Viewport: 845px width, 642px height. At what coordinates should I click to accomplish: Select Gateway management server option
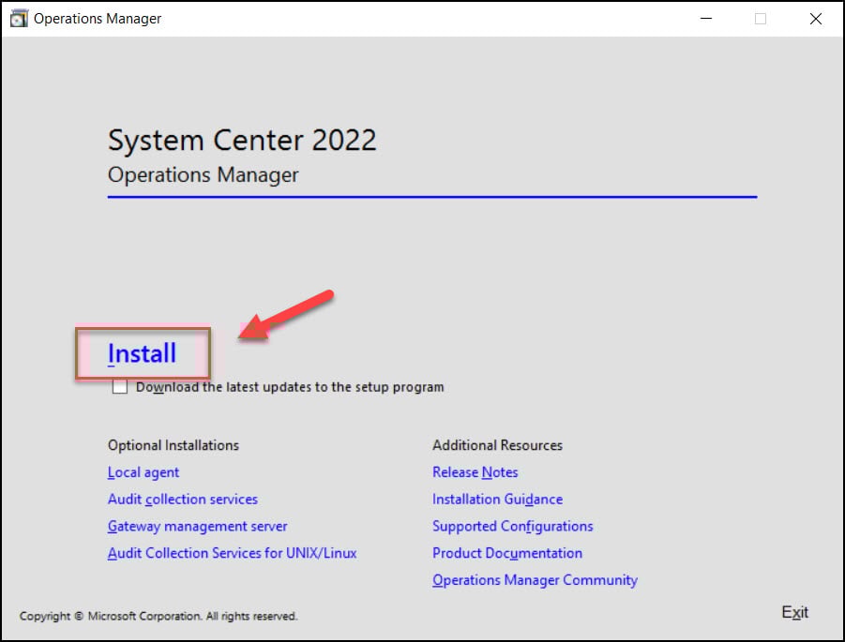197,526
